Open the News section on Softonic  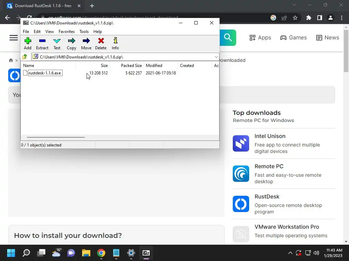coord(328,37)
